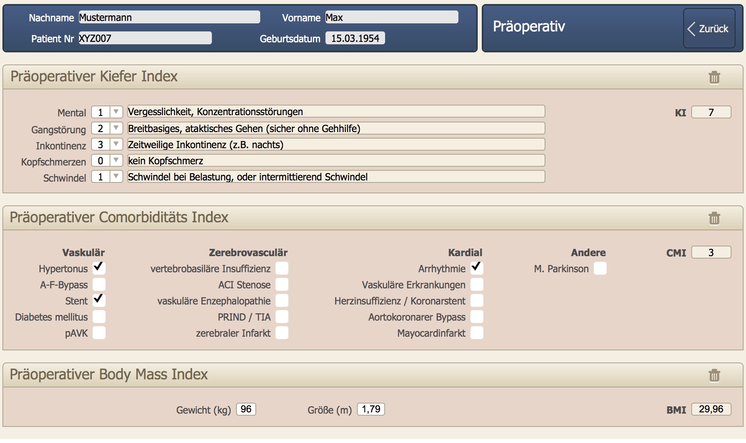
Task: Uncheck the Hypertonus checkbox
Action: 99,268
